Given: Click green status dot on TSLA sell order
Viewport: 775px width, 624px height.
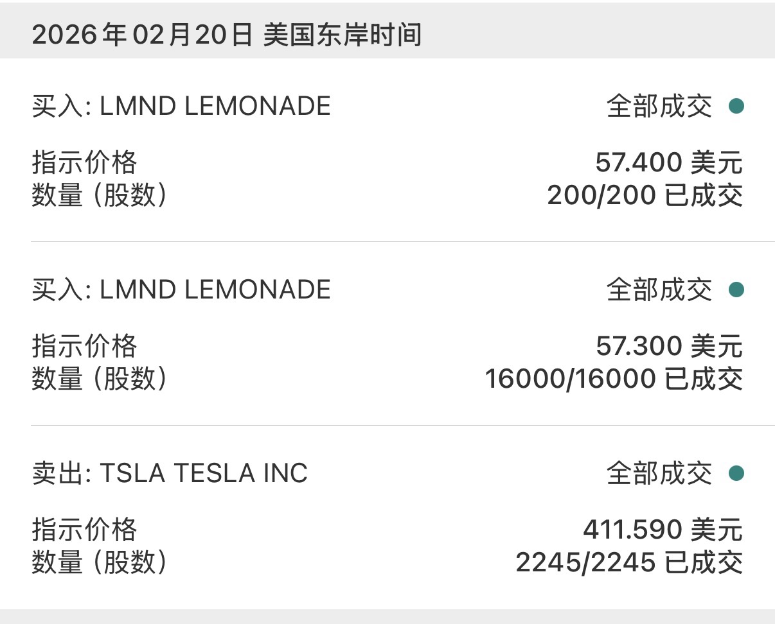Looking at the screenshot, I should pos(736,473).
